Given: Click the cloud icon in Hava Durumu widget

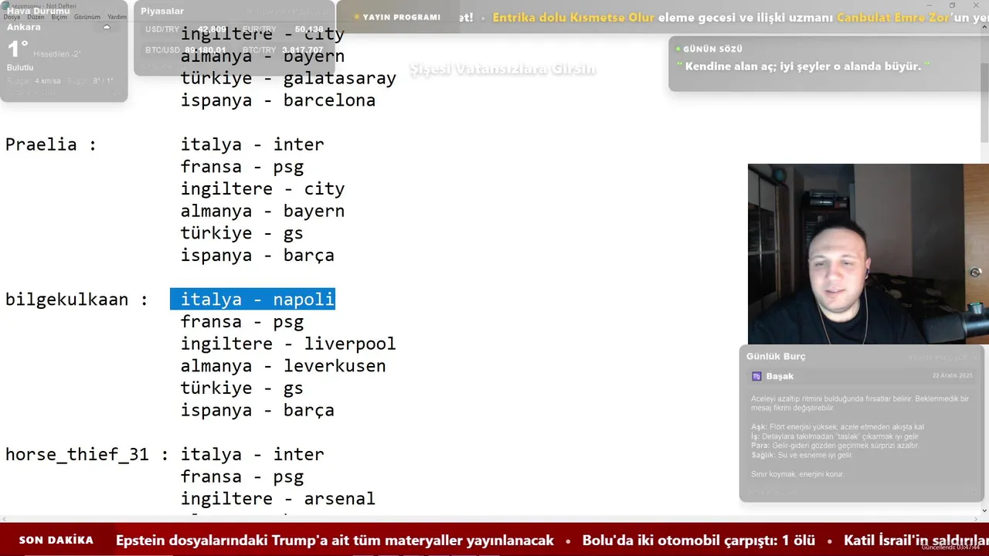Looking at the screenshot, I should [107, 28].
